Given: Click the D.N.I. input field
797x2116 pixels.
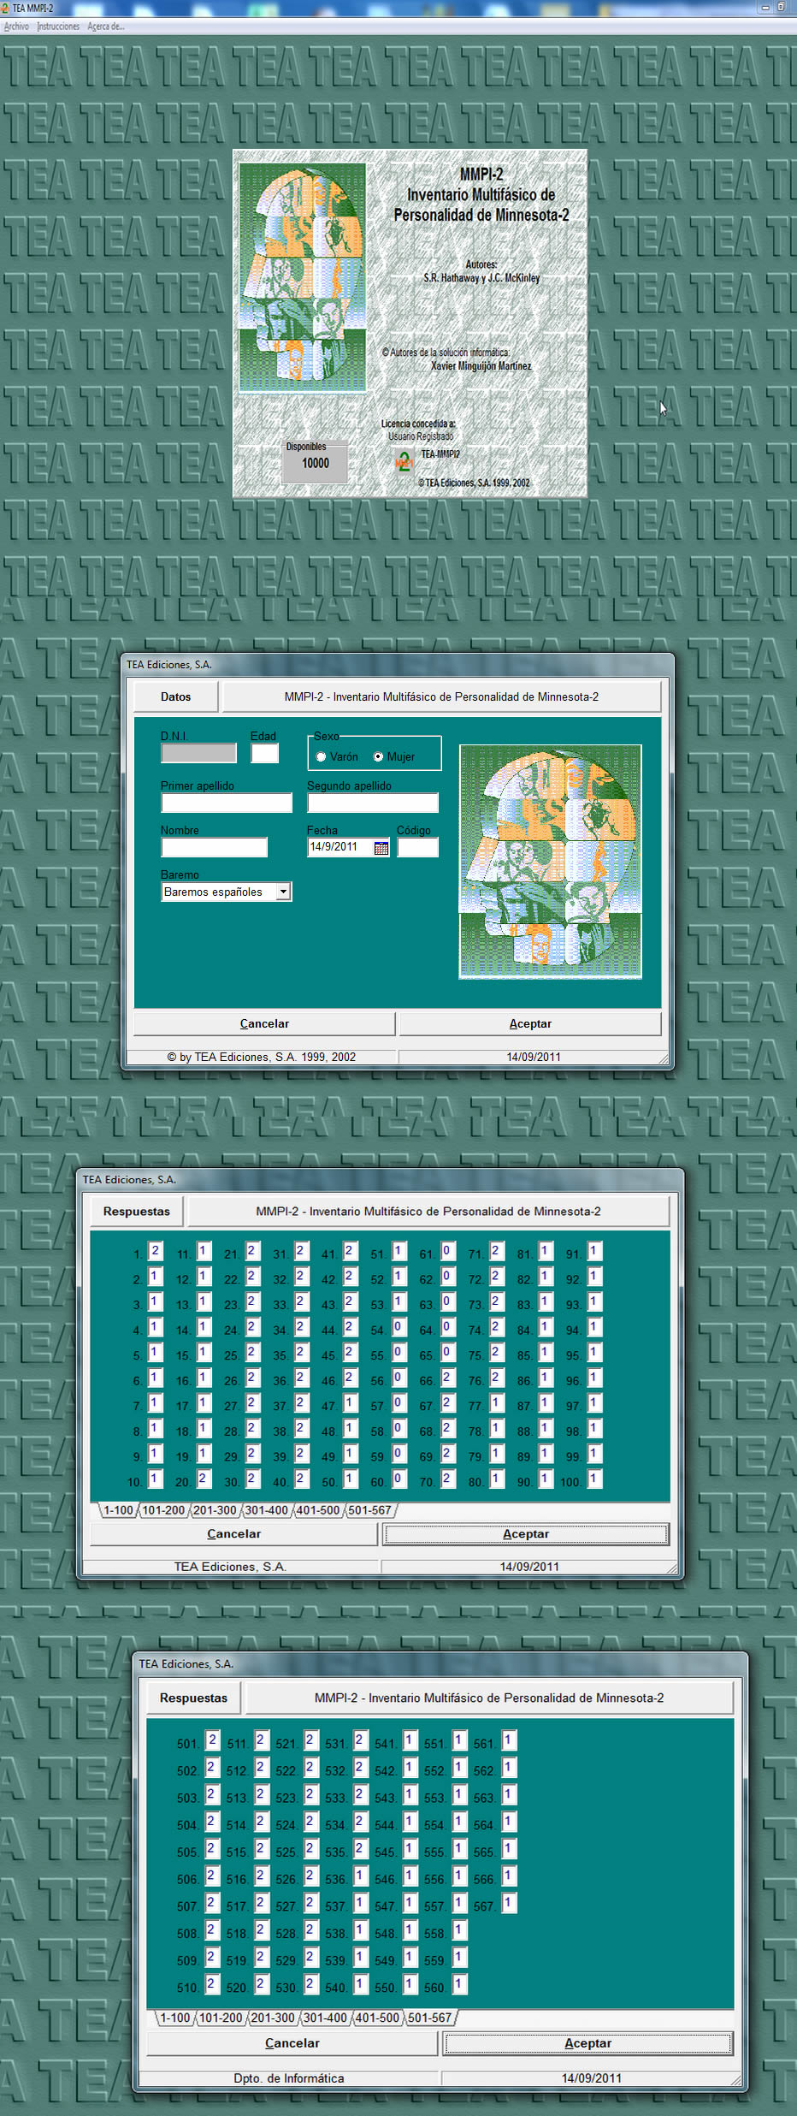Looking at the screenshot, I should (x=198, y=753).
